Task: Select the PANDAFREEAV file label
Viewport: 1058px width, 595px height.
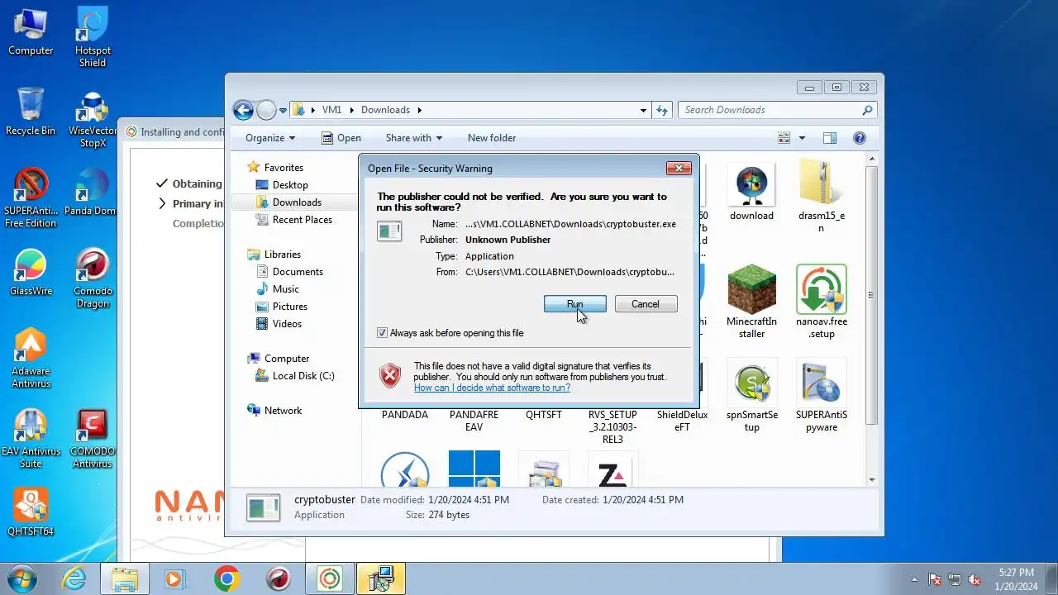Action: 474,421
